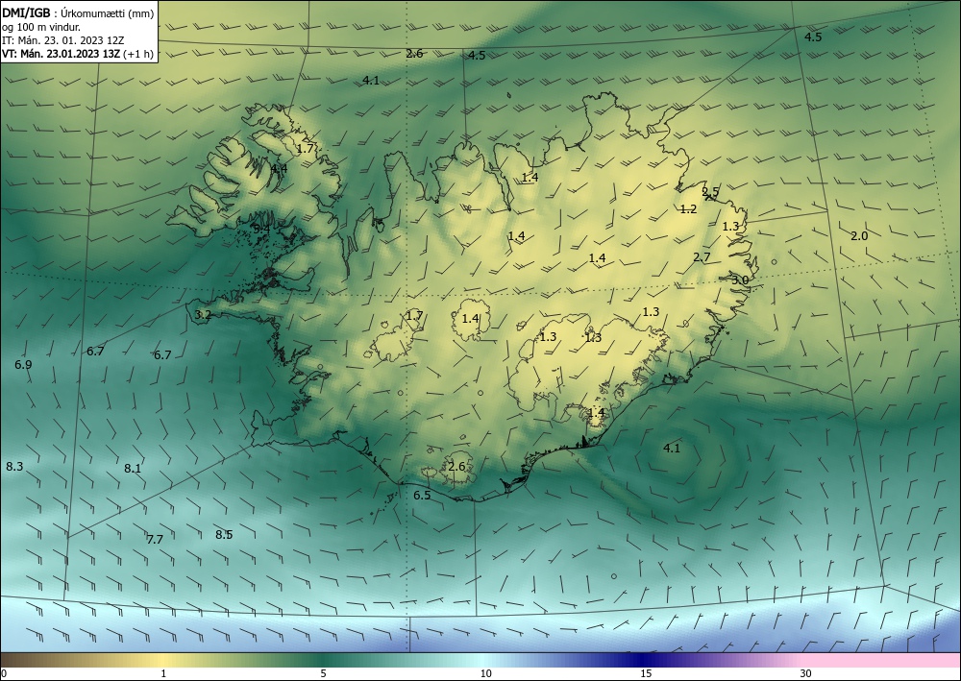Click the 'og 100 m vindur.' caption line

click(41, 27)
